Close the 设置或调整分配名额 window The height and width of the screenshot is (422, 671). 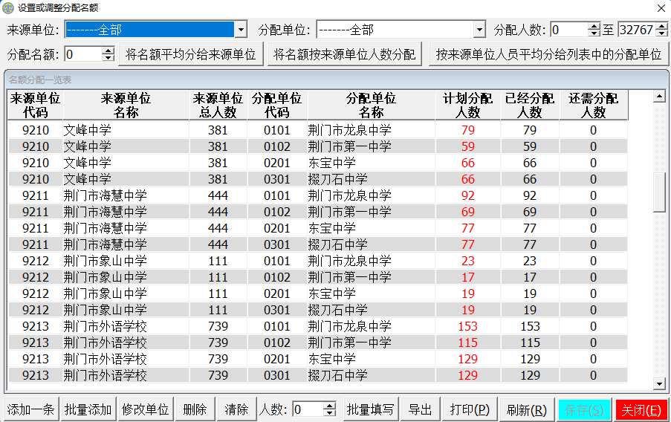661,7
